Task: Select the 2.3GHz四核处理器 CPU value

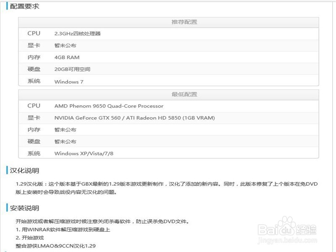Action: 77,34
